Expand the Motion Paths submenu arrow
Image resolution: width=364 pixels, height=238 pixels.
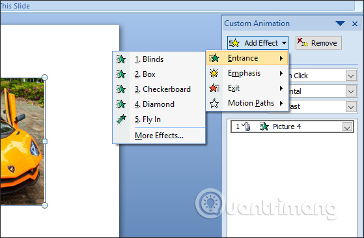click(281, 103)
